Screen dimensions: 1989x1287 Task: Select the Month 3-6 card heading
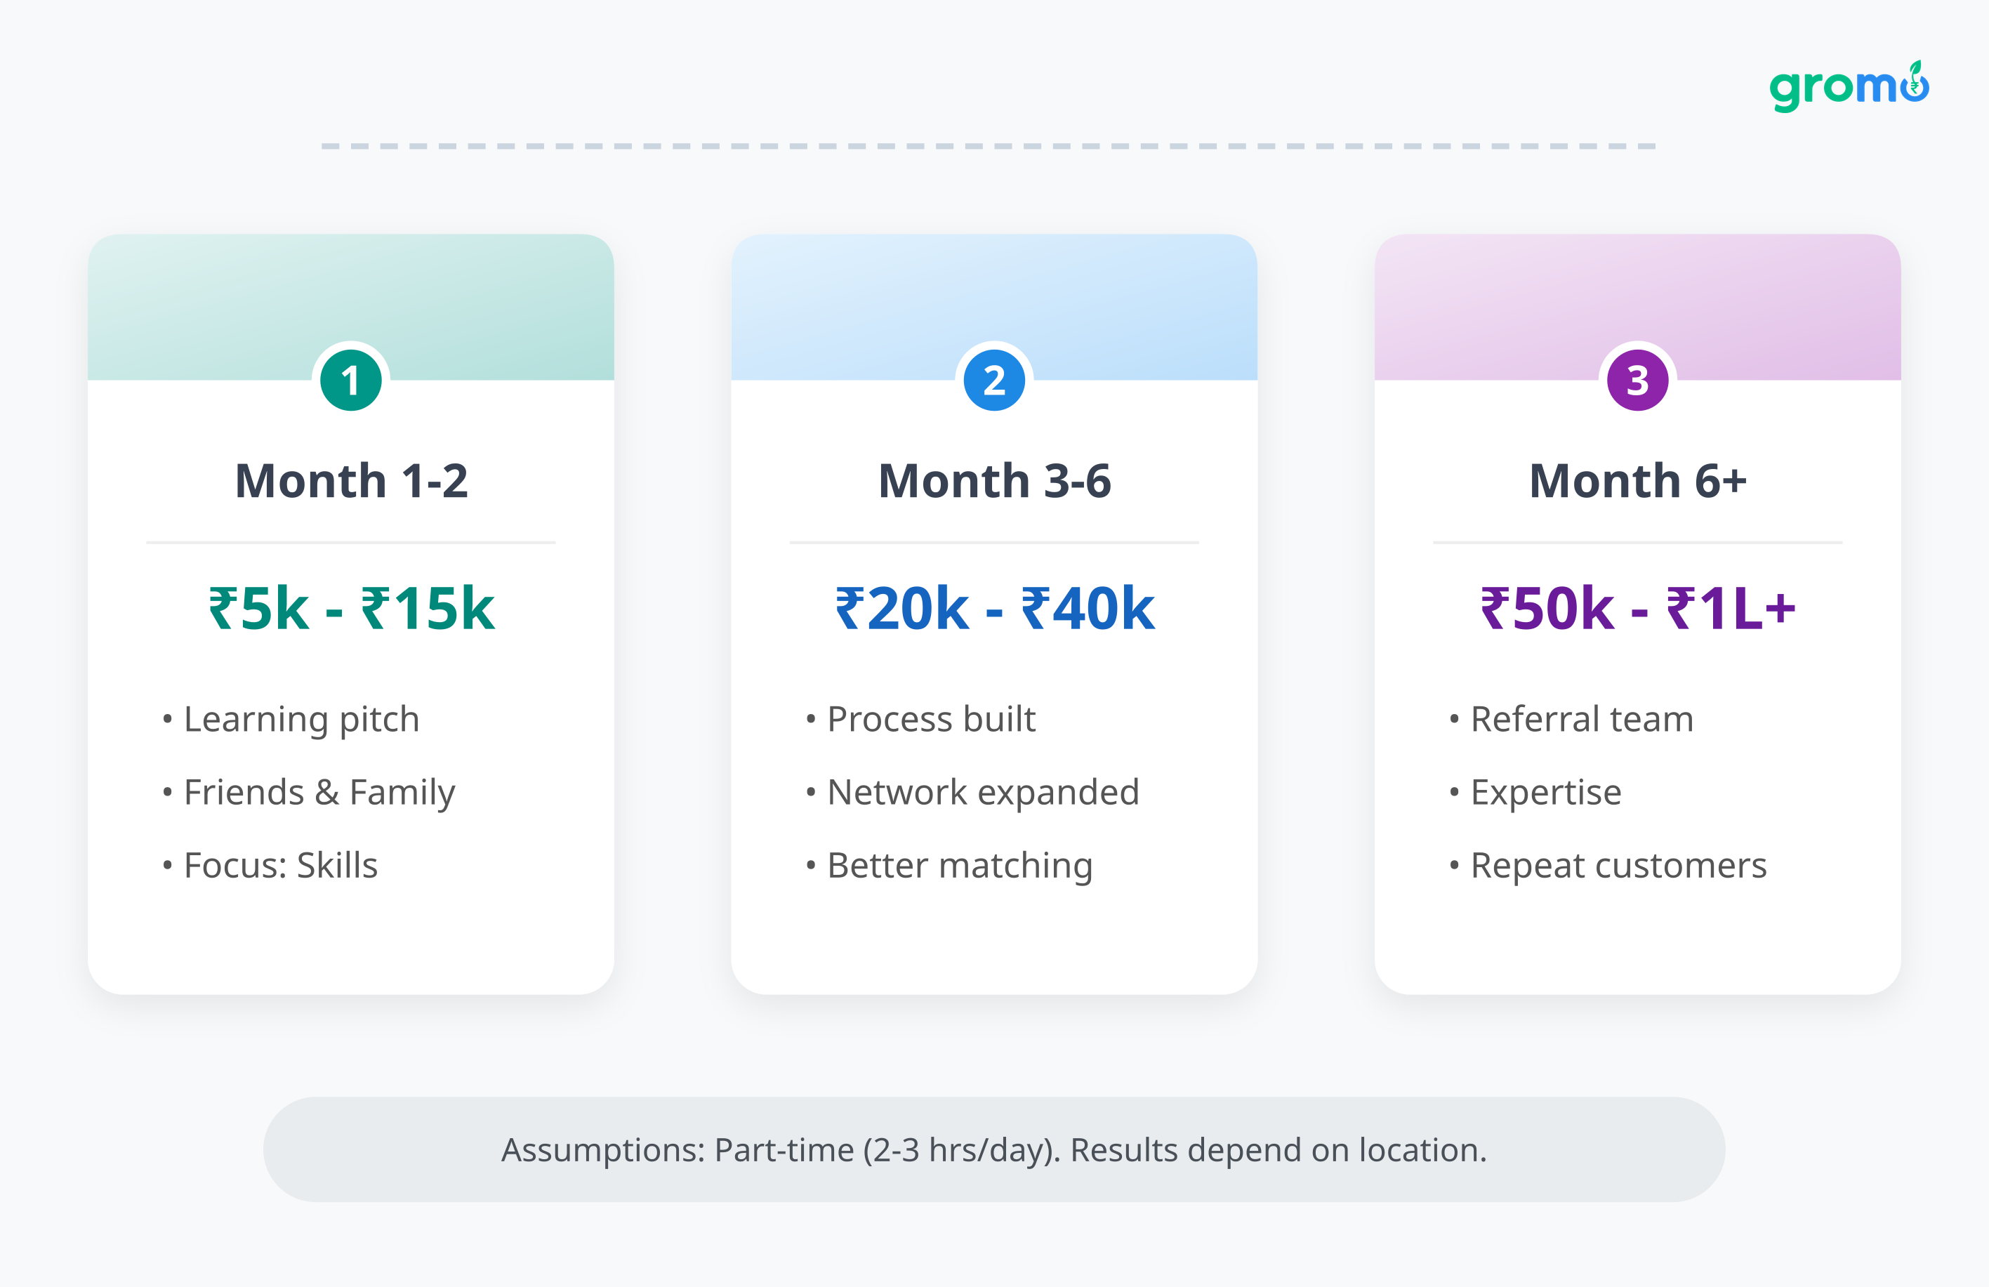[993, 480]
